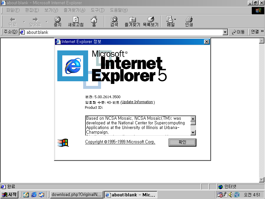Click the Back (뒤로) toolbar button
The width and height of the screenshot is (265, 199).
13,22
